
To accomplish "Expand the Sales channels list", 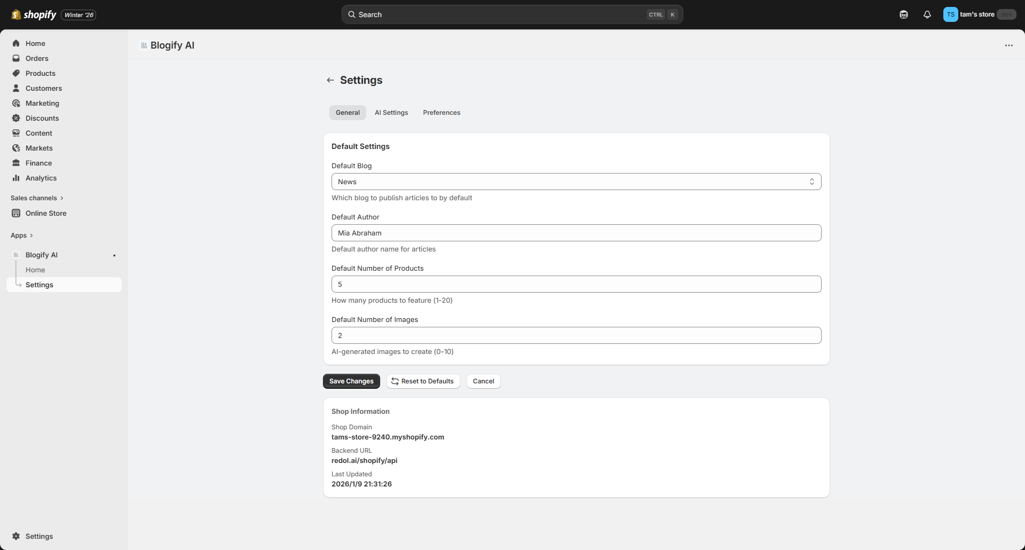I will tap(37, 198).
